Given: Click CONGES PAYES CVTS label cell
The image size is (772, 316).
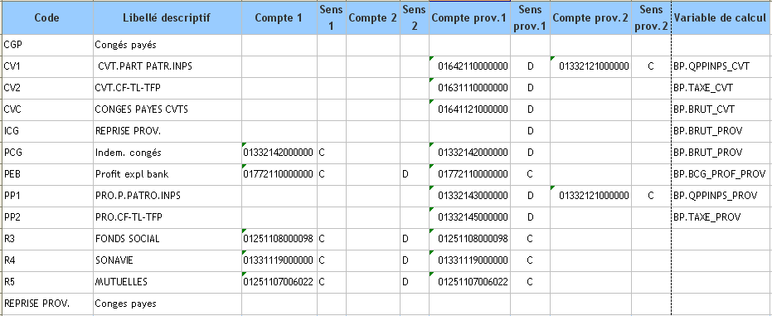Looking at the screenshot, I should (167, 109).
